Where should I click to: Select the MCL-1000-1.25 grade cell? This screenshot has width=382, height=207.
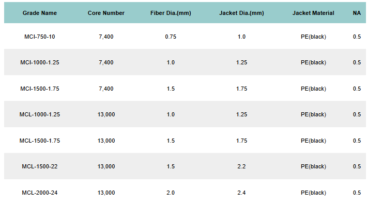(x=40, y=114)
